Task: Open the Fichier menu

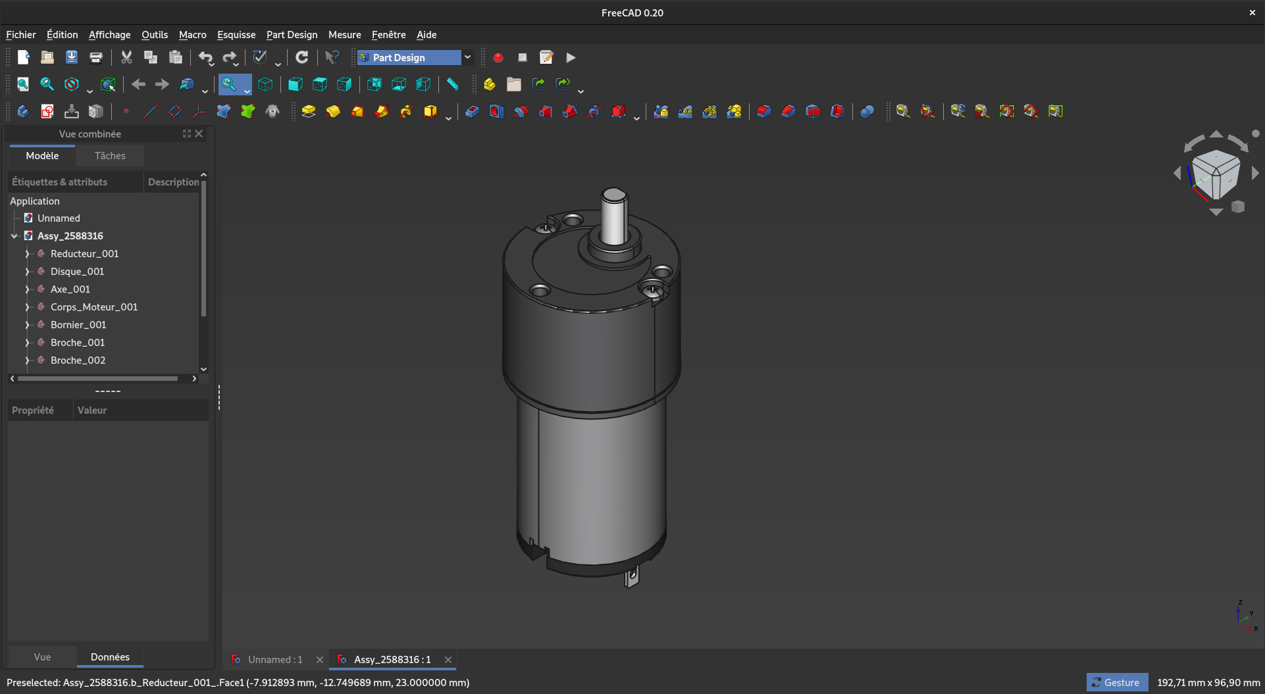Action: tap(21, 35)
